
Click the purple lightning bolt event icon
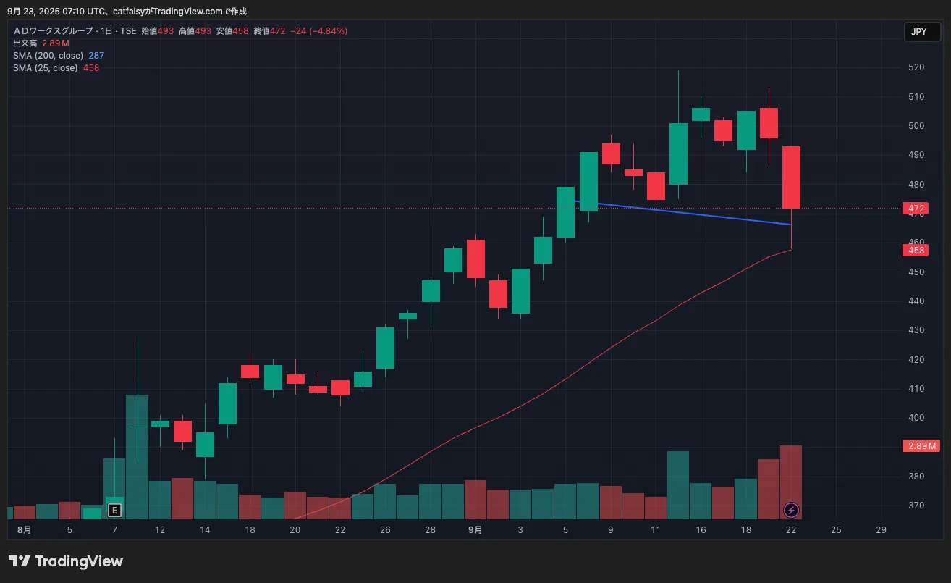click(791, 511)
